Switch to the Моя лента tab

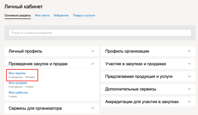[x=42, y=15]
